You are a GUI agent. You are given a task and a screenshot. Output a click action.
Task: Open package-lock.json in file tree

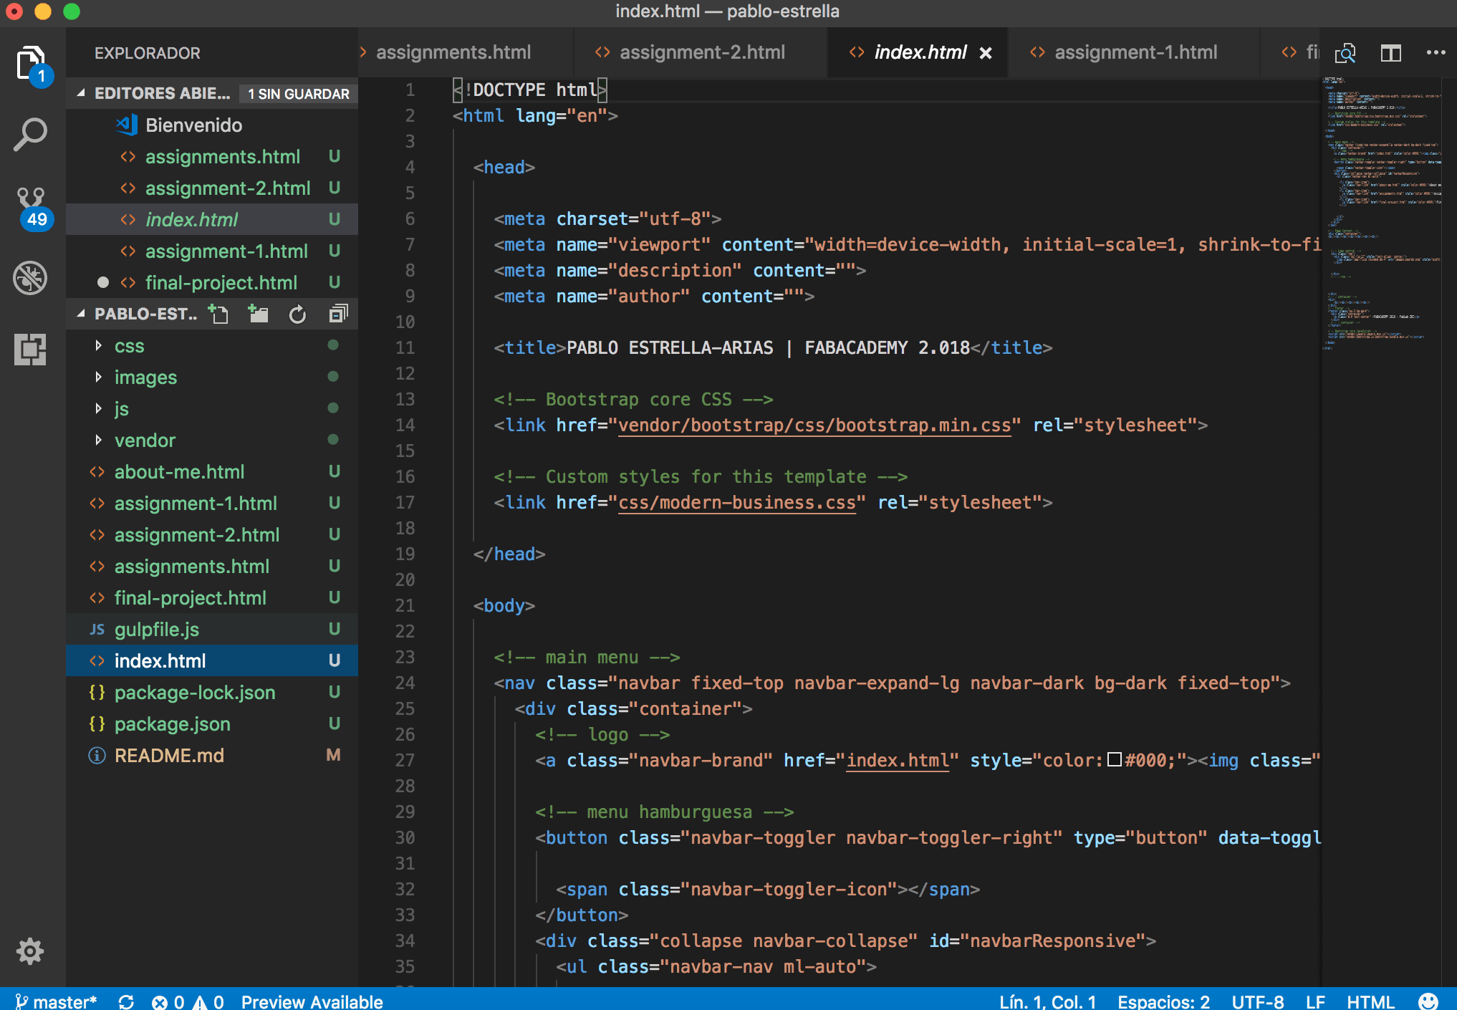coord(212,692)
